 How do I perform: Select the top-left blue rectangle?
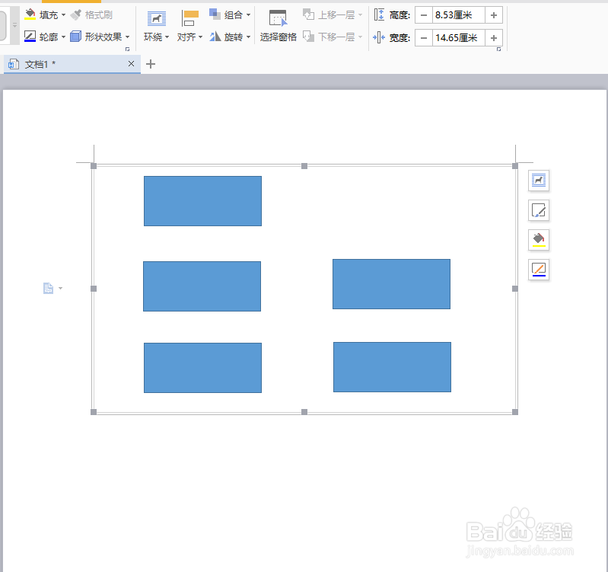[203, 201]
